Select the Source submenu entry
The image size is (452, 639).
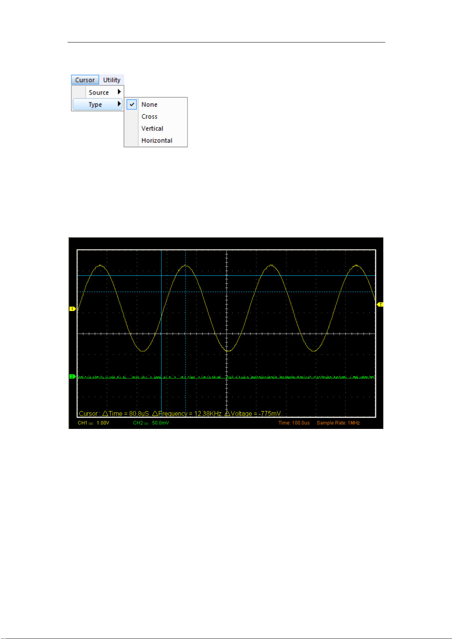pyautogui.click(x=98, y=92)
